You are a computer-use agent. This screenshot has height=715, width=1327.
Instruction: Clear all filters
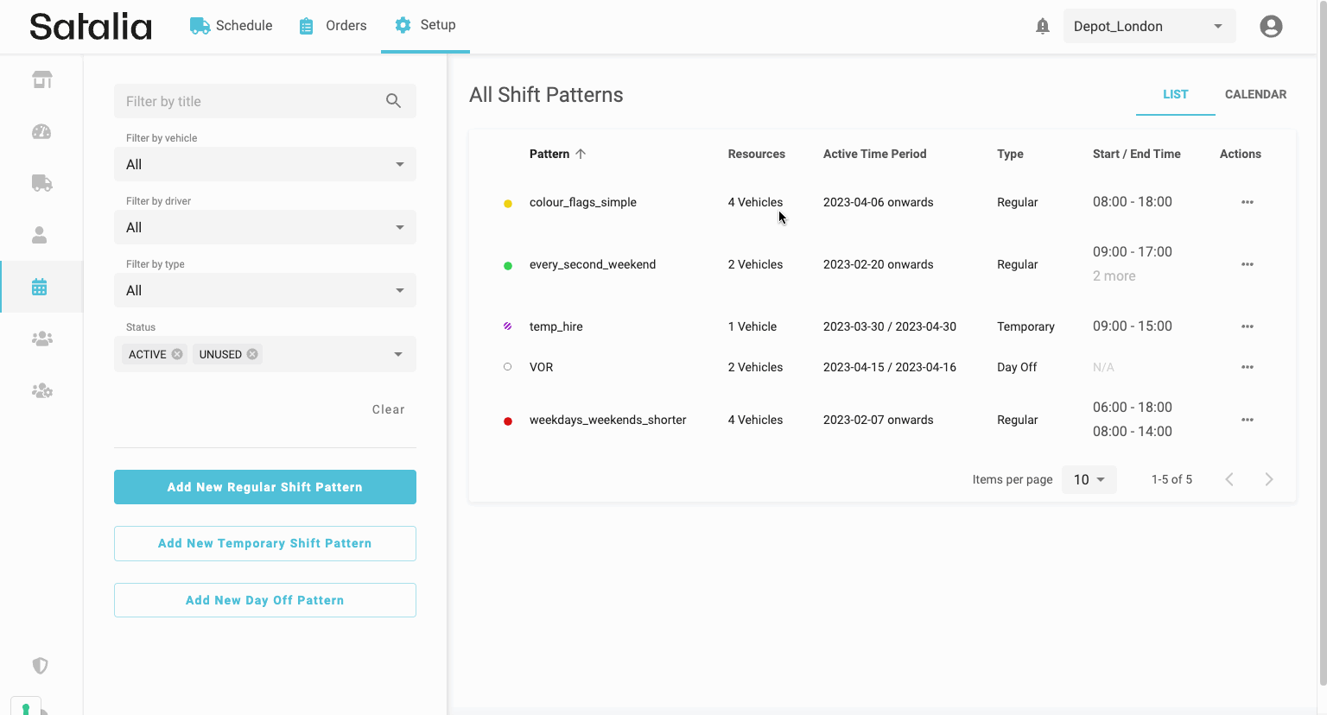pyautogui.click(x=388, y=409)
